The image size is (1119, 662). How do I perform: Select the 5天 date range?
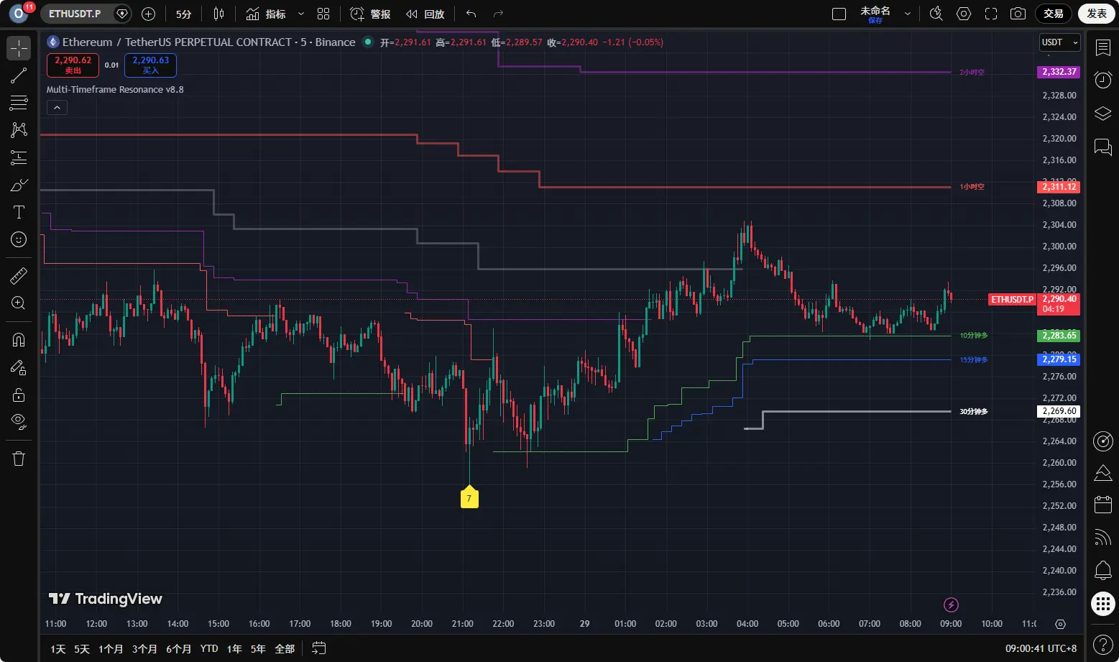point(82,648)
